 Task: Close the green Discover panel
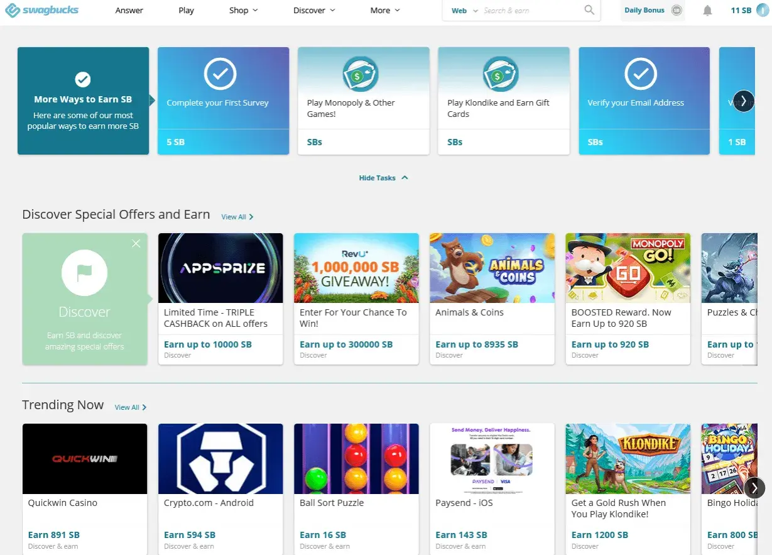[x=136, y=244]
